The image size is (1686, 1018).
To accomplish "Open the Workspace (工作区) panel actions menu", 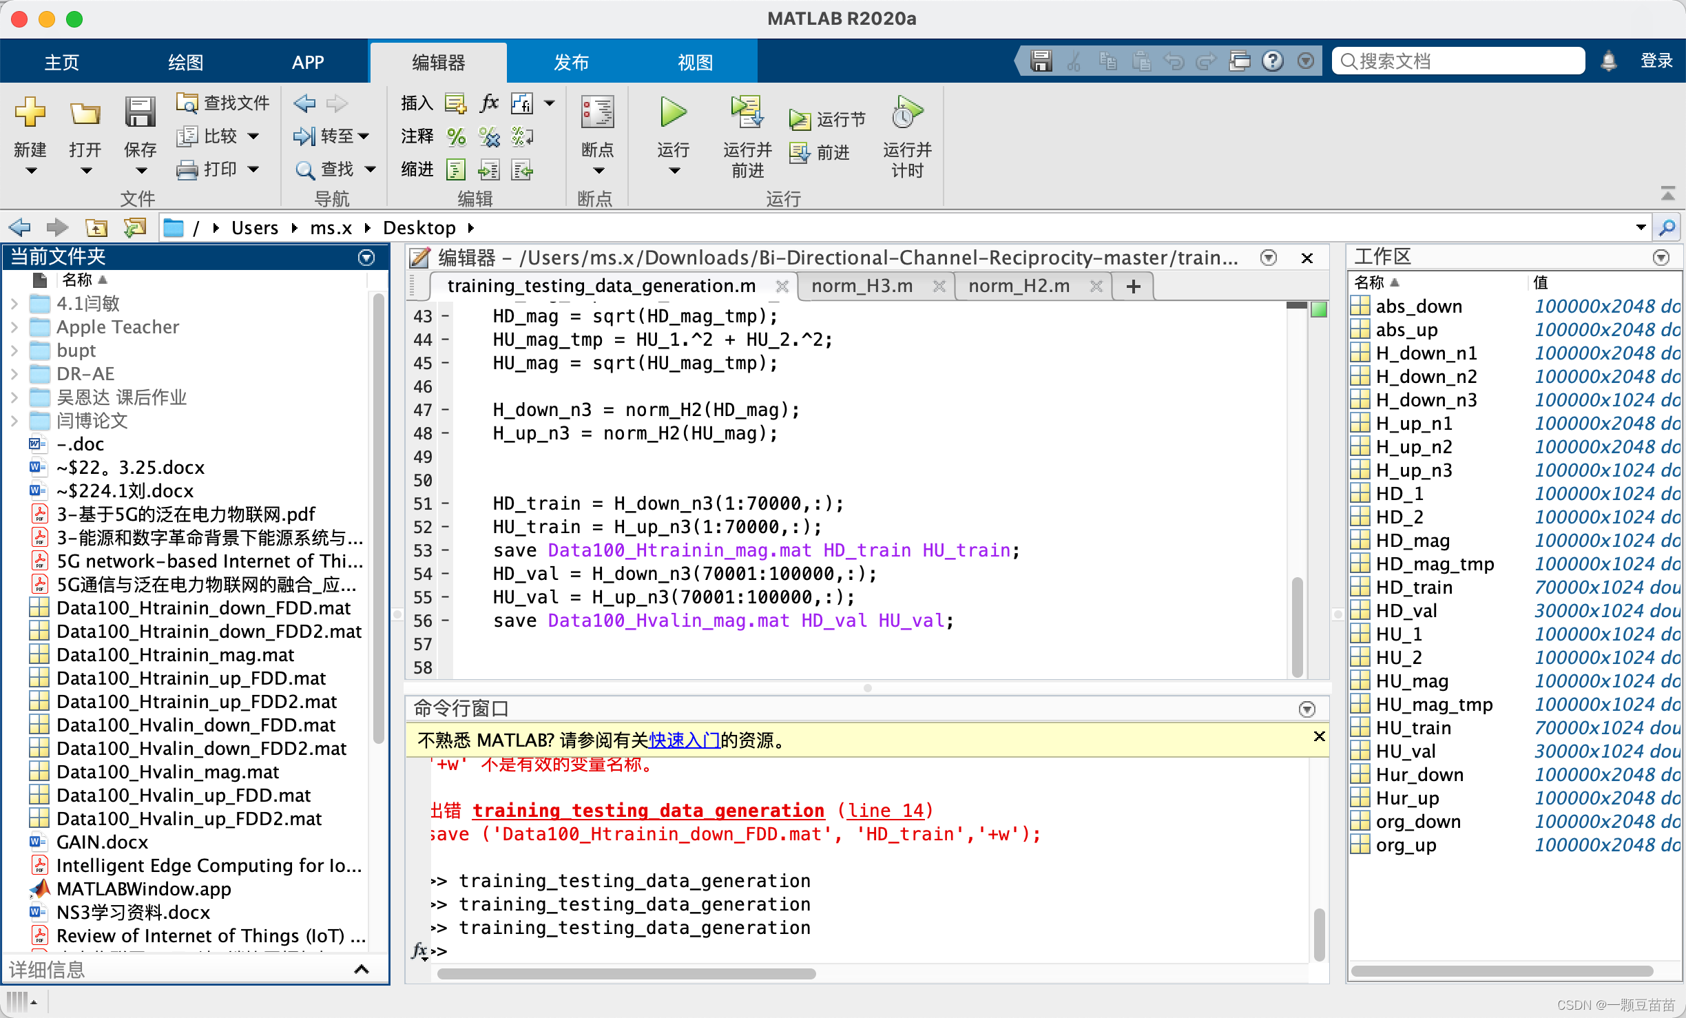I will (1661, 258).
